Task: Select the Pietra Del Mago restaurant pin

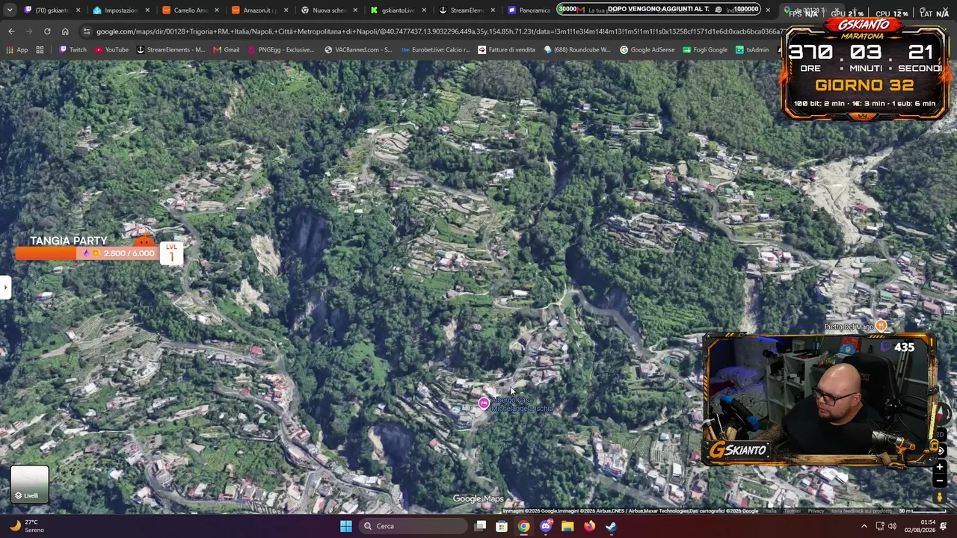Action: [x=881, y=326]
